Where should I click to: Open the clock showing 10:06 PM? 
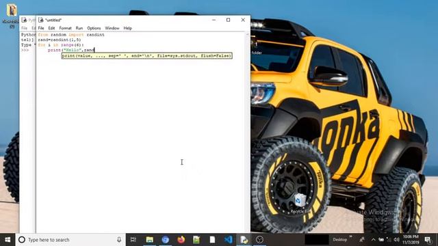coord(411,240)
